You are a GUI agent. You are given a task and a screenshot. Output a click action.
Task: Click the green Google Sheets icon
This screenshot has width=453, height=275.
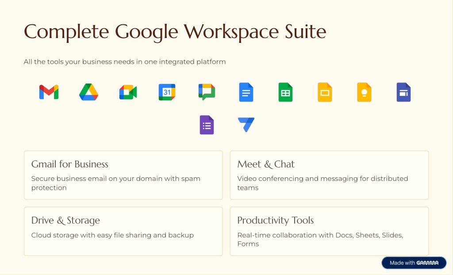tap(285, 92)
